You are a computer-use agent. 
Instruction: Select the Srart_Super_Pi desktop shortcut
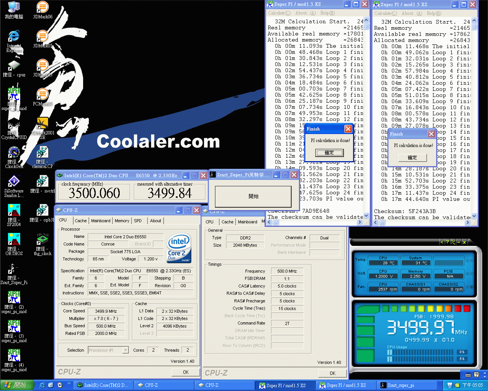[14, 273]
